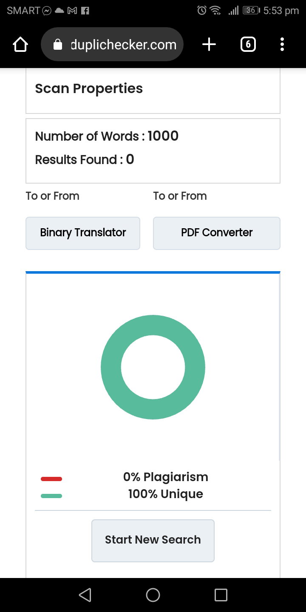
Task: Open the tab switcher showing 6
Action: click(x=248, y=44)
